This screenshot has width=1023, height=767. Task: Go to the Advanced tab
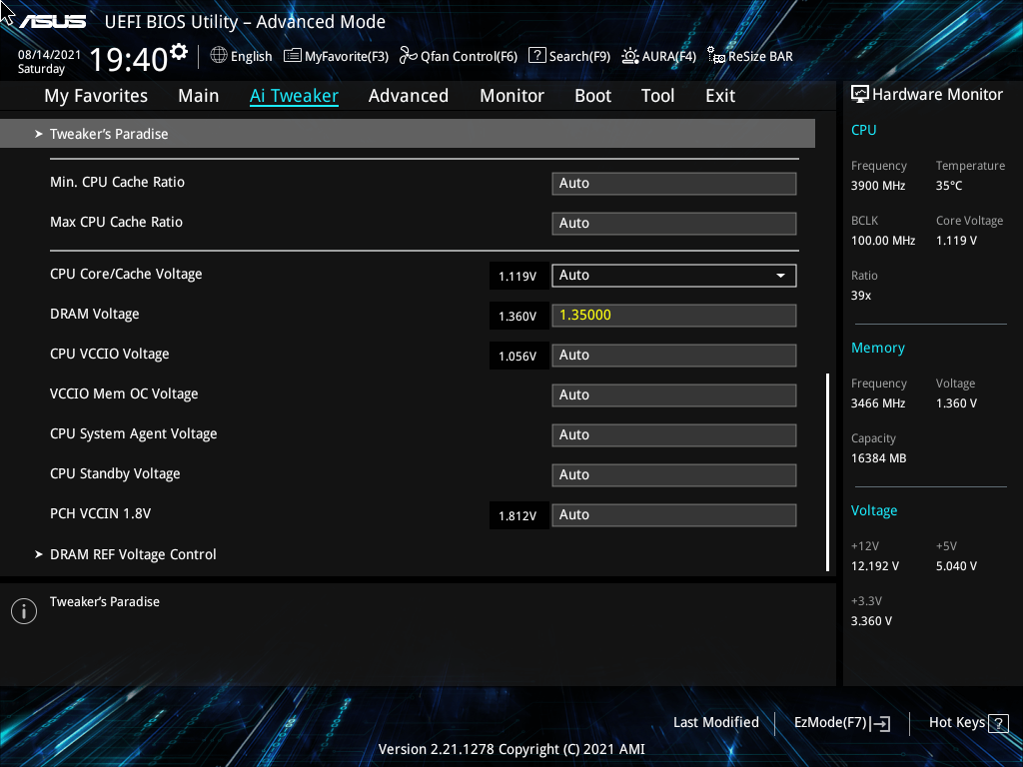point(409,96)
